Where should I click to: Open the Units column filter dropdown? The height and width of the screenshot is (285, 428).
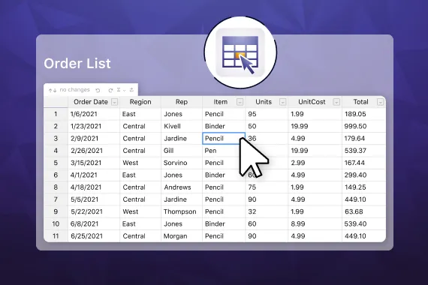283,102
